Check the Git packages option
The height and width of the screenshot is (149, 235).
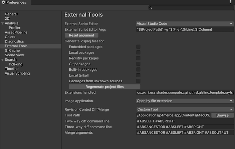click(x=138, y=64)
